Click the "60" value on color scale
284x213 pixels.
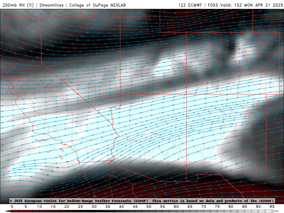click(x=176, y=207)
